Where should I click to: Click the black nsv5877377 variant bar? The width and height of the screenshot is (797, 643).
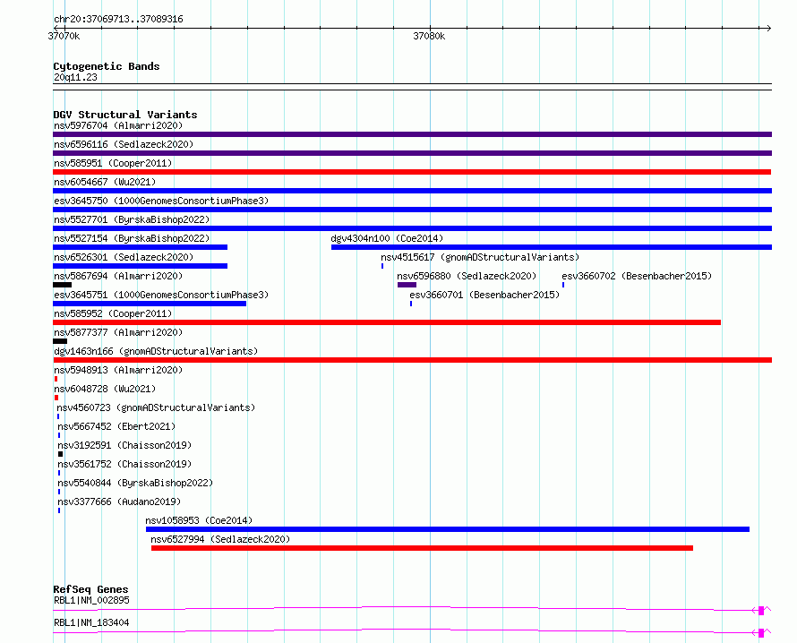(x=60, y=341)
